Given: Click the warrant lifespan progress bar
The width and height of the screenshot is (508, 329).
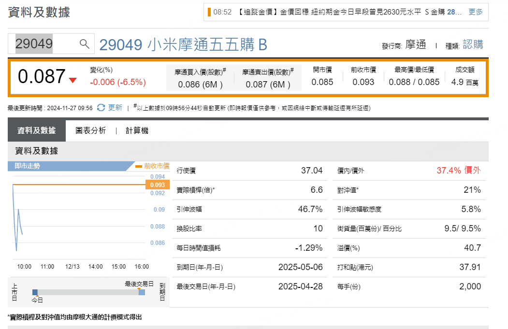Looking at the screenshot, I should (87, 292).
